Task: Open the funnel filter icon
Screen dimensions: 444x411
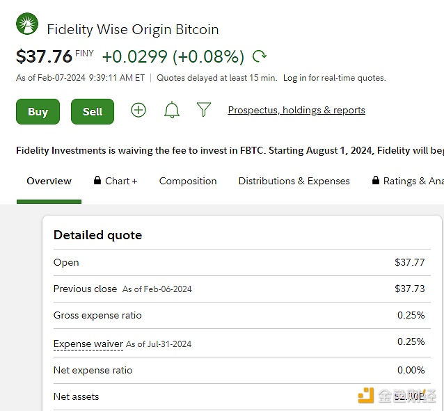Action: 203,110
